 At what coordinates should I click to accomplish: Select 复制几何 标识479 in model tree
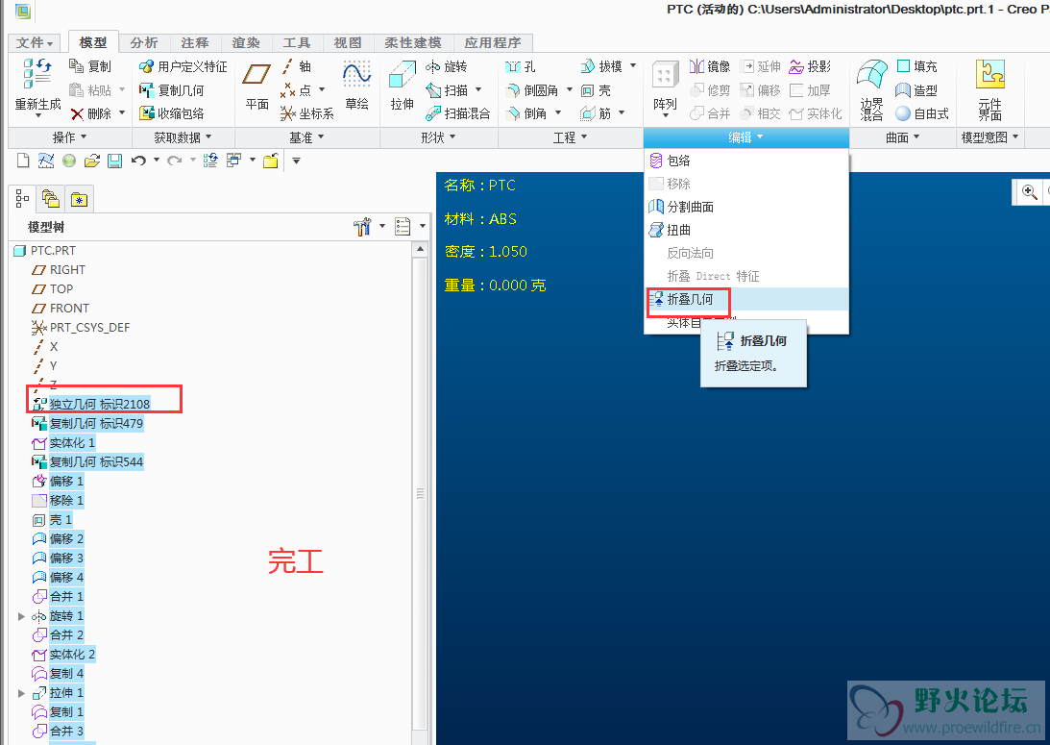click(x=96, y=423)
